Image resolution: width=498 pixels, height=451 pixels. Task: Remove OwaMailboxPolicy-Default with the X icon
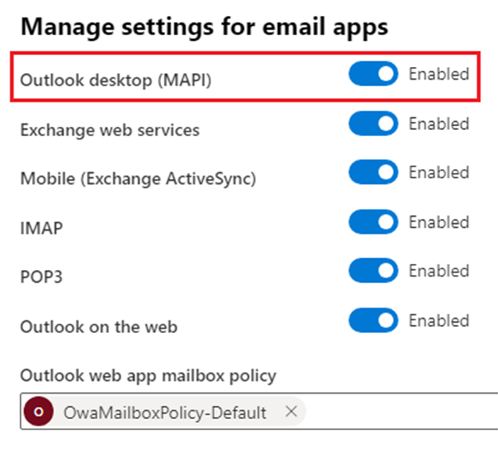click(291, 412)
